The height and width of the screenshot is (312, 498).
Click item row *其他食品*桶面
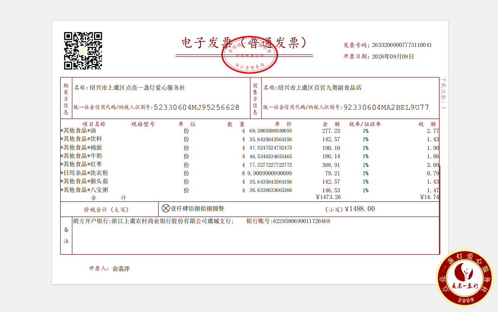250,147
